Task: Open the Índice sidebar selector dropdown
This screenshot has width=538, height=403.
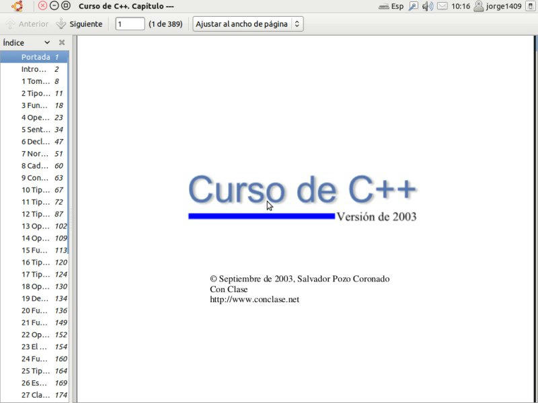Action: click(26, 42)
